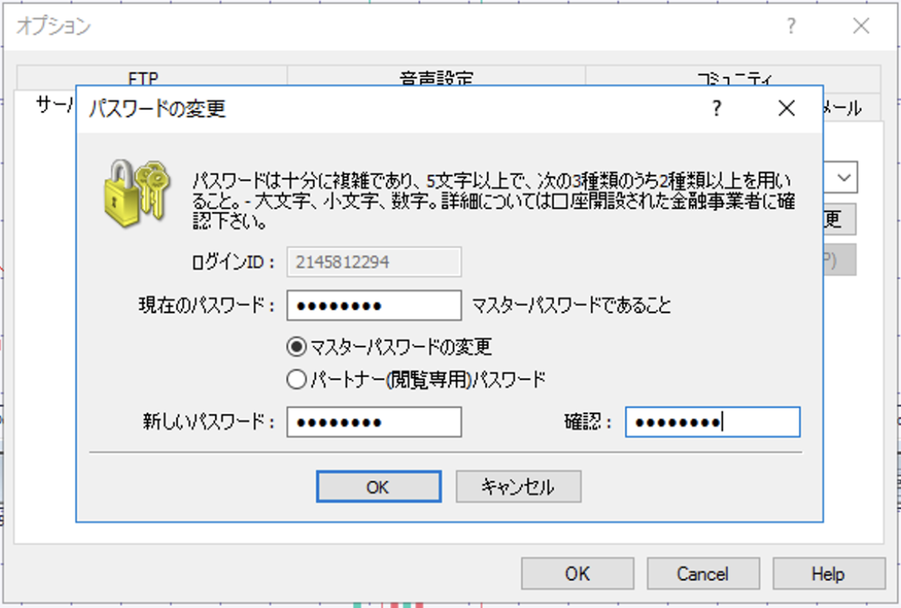Image resolution: width=901 pixels, height=608 pixels.
Task: Click the padlock and keys icon
Action: (x=138, y=195)
